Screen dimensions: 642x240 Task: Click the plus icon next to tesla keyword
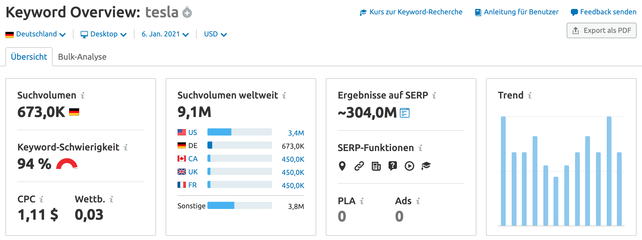[187, 13]
